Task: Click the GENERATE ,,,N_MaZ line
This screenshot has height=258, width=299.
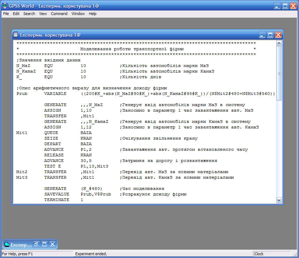Action: tap(145, 105)
